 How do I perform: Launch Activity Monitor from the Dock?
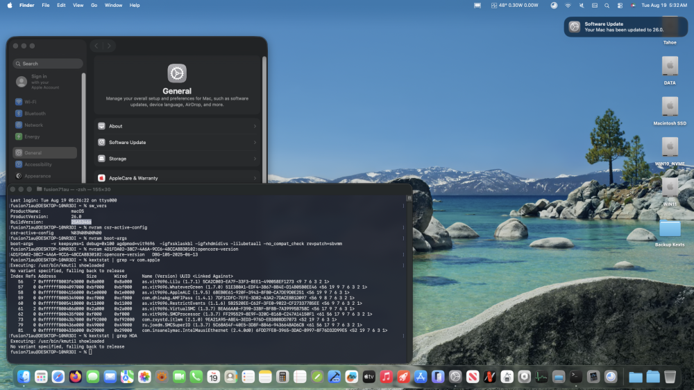[541, 377]
